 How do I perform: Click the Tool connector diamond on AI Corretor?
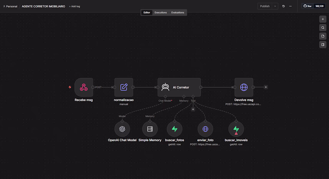[193, 97]
